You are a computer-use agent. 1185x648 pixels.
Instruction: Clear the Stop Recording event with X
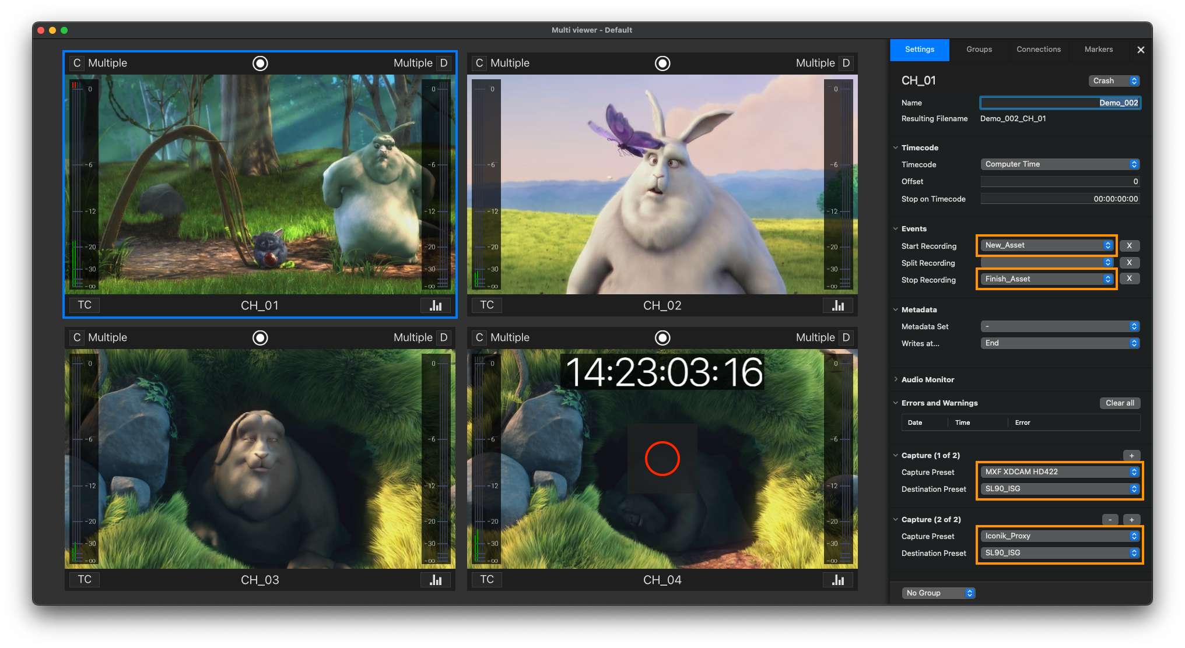click(x=1130, y=279)
